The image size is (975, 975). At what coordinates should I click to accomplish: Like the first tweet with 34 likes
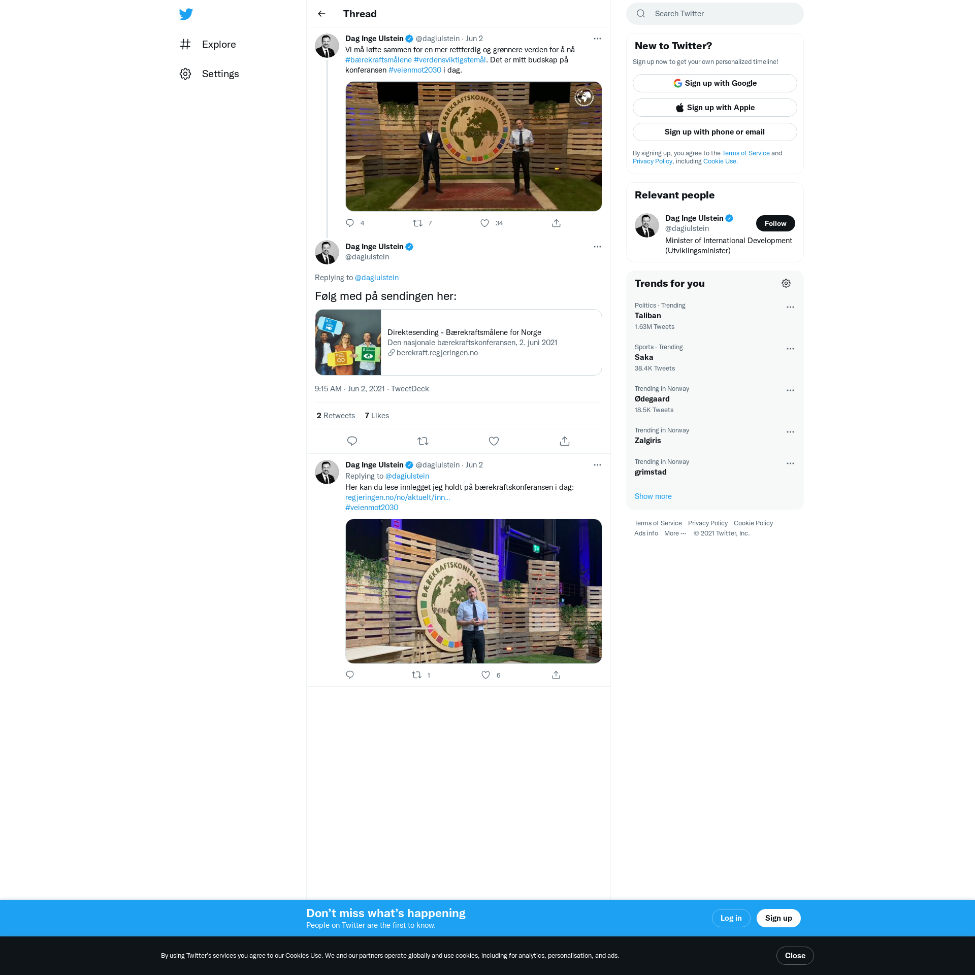tap(485, 223)
